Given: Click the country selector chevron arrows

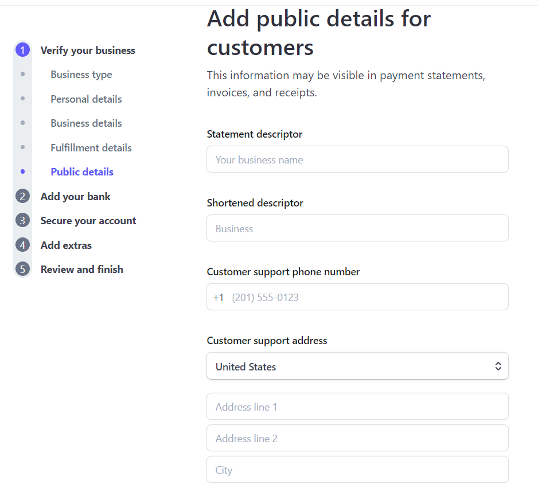Looking at the screenshot, I should tap(498, 366).
